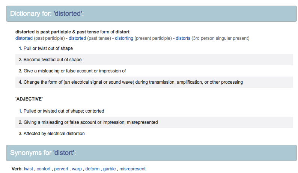Screen dimensions: 298x173
Task: Click the 'distorted' past participle link
Action: 24,38
